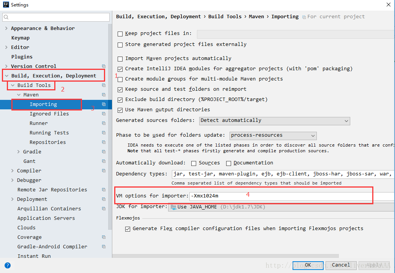Click VM options for importer field
This screenshot has width=395, height=273.
coord(292,196)
